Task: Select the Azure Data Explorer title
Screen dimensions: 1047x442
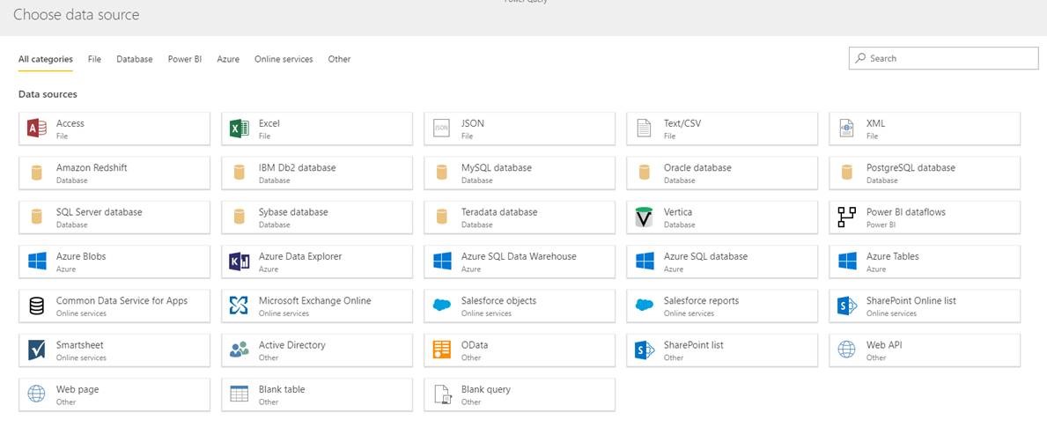Action: click(299, 256)
